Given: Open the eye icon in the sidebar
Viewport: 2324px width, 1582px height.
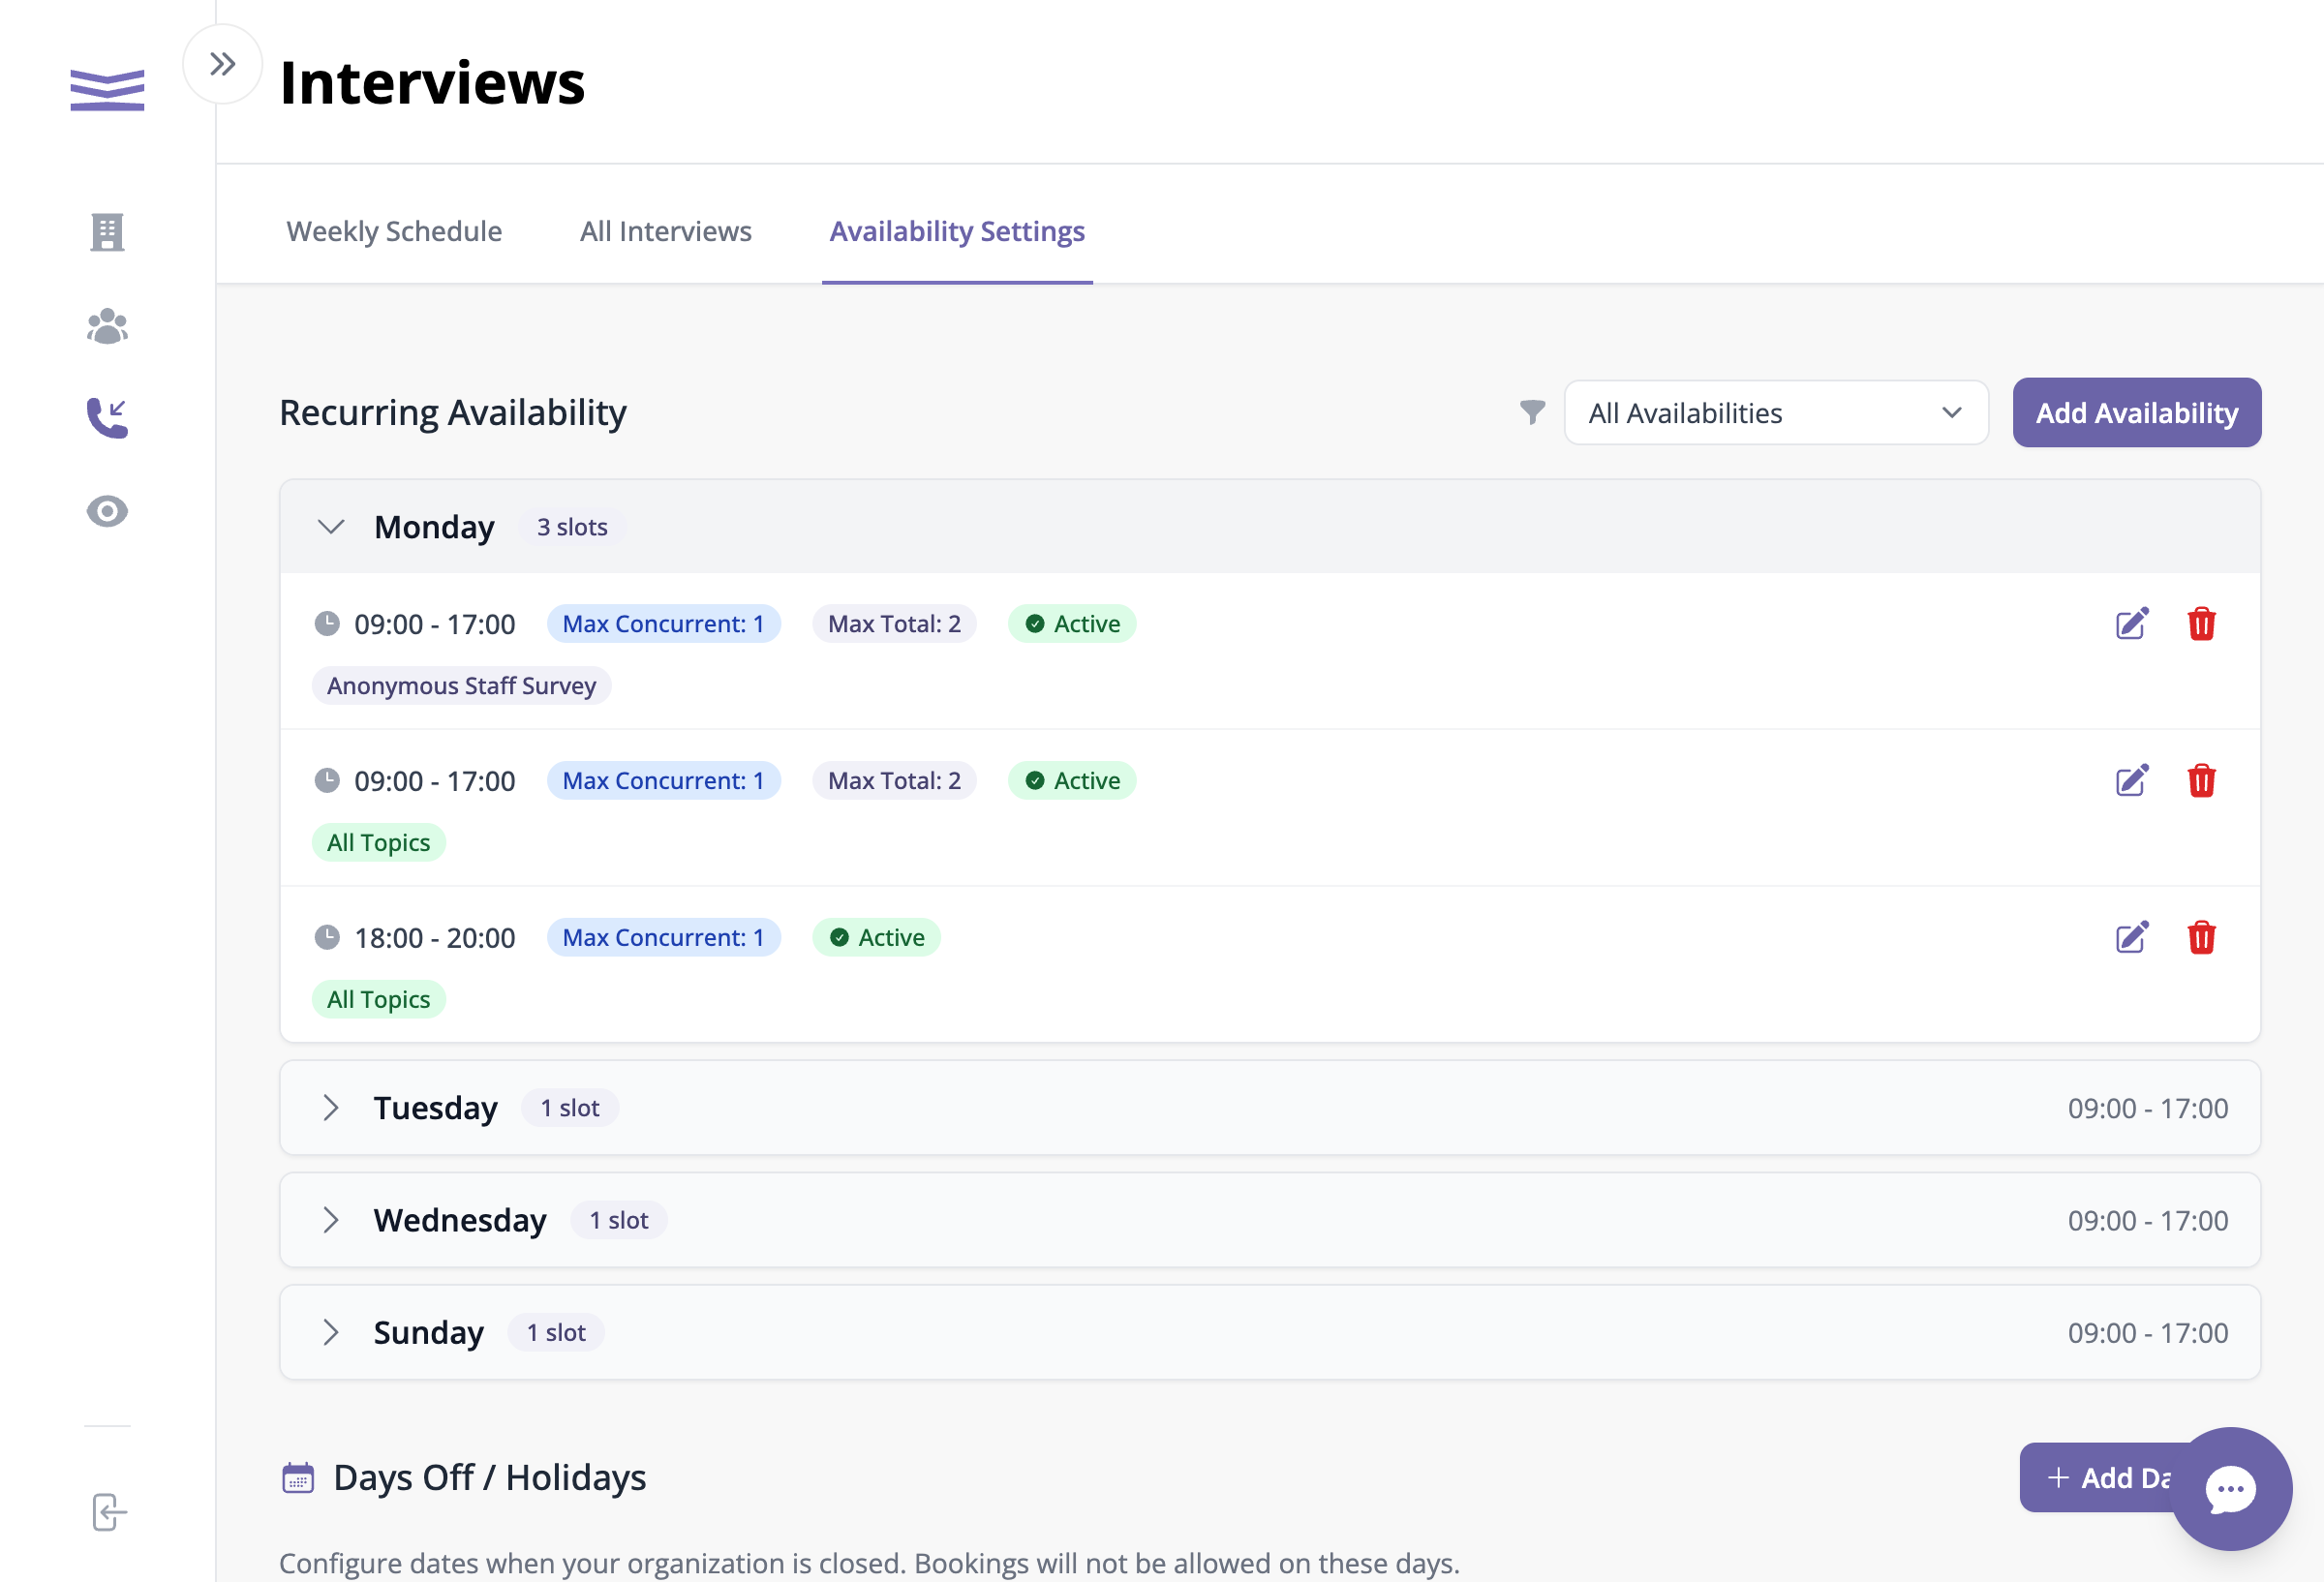Looking at the screenshot, I should (107, 511).
